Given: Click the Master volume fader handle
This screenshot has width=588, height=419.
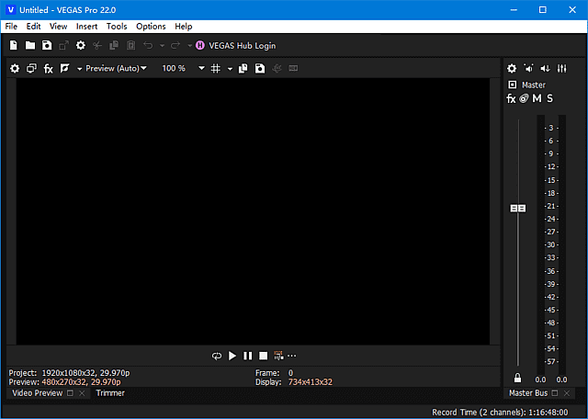Looking at the screenshot, I should (518, 209).
